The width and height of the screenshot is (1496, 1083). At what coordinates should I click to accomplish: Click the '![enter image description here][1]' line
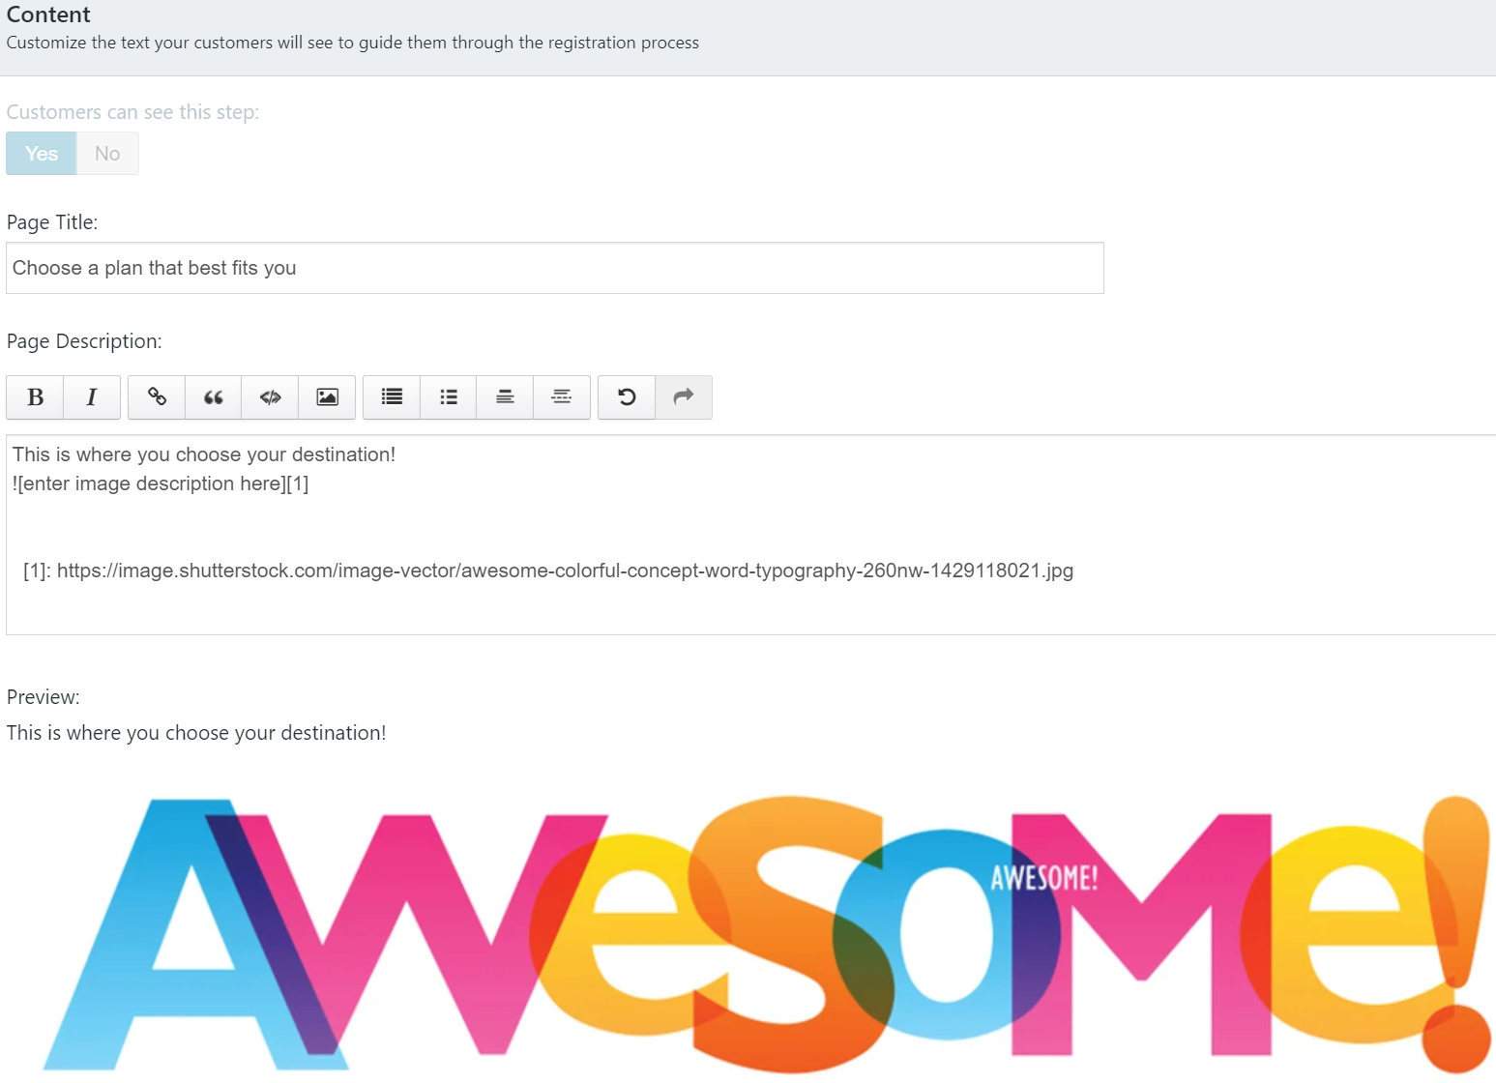point(161,483)
